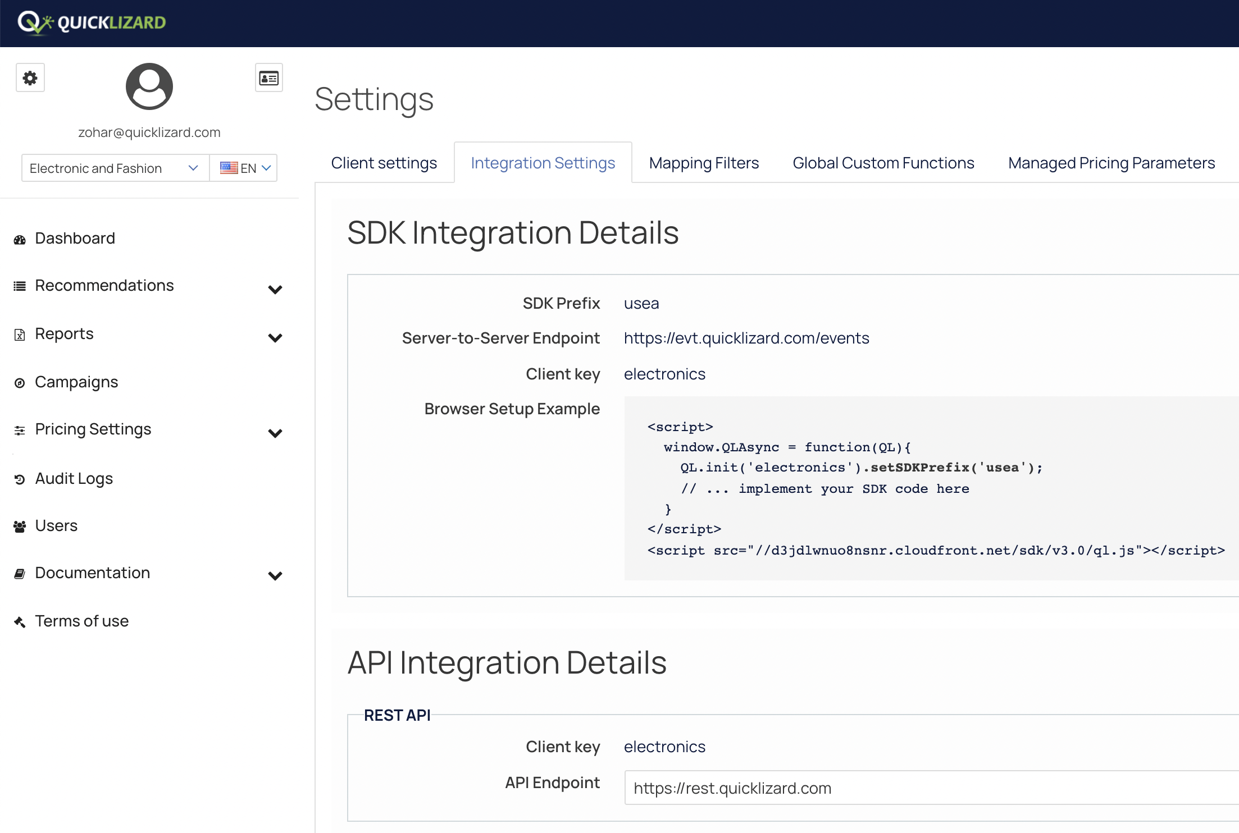
Task: Open Terms of use
Action: [x=81, y=621]
